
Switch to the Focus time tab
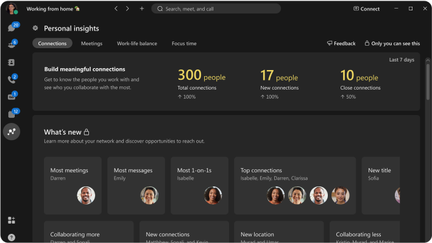(184, 43)
